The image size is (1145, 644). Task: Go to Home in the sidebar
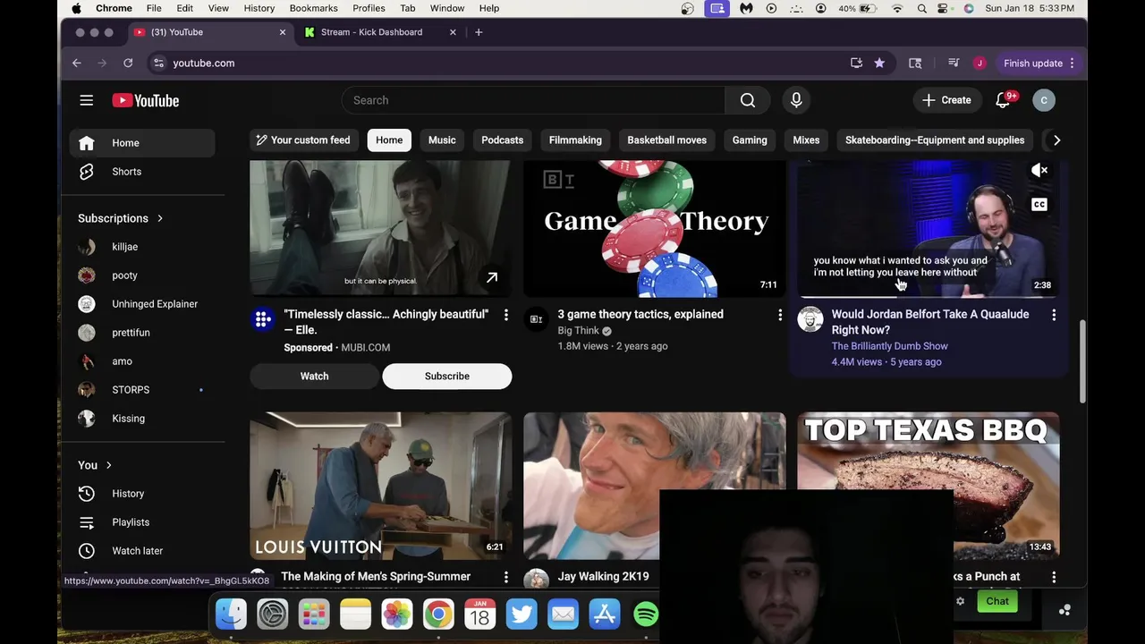pos(142,143)
